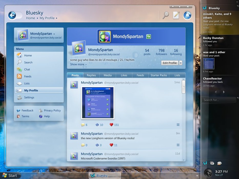Click reply icon on Longhorn version post
This screenshot has width=239, height=179.
click(83, 145)
